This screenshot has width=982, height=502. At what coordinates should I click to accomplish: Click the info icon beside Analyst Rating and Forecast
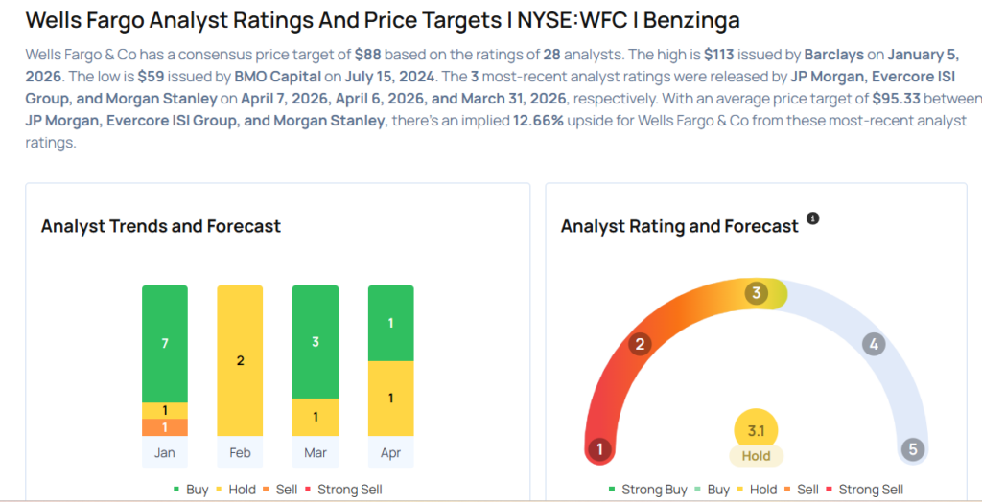click(x=813, y=218)
